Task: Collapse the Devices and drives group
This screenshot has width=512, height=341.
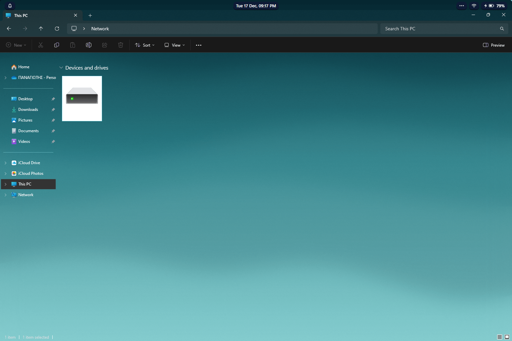Action: [x=61, y=68]
